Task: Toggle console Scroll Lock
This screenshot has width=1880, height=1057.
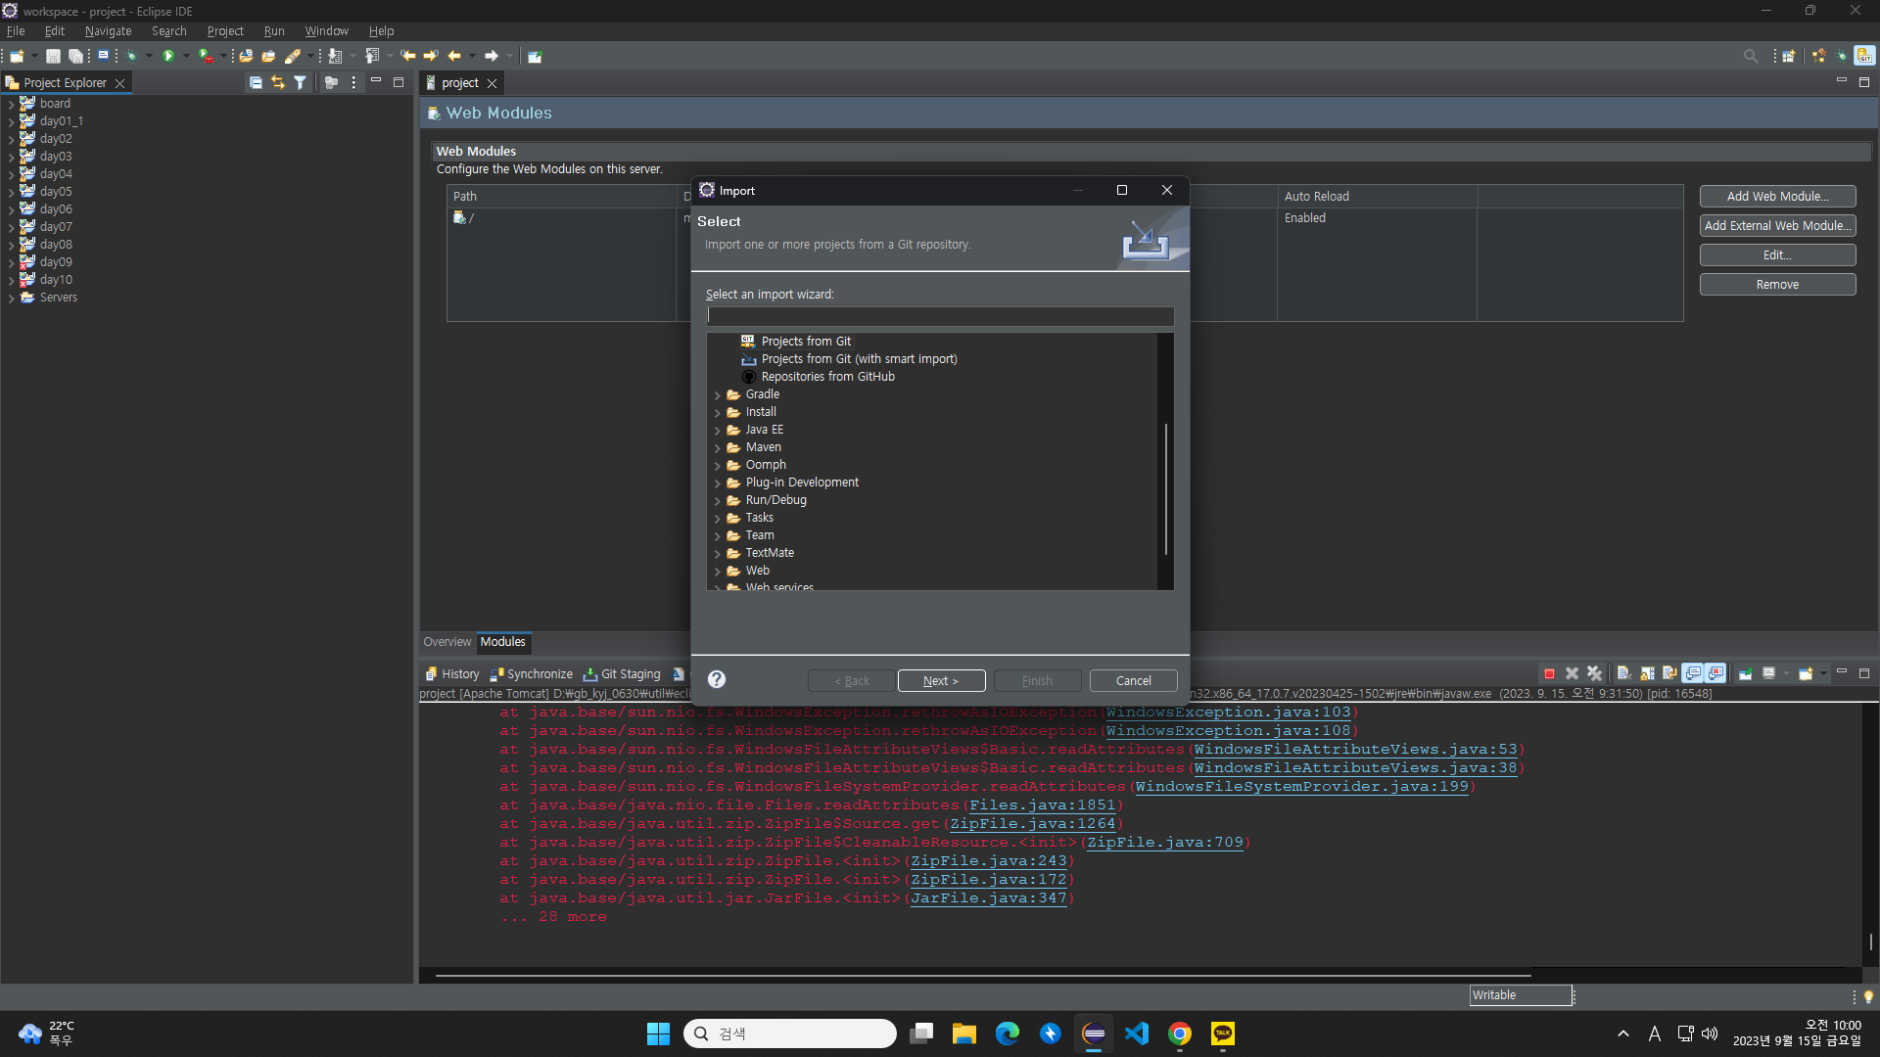Action: (x=1647, y=673)
